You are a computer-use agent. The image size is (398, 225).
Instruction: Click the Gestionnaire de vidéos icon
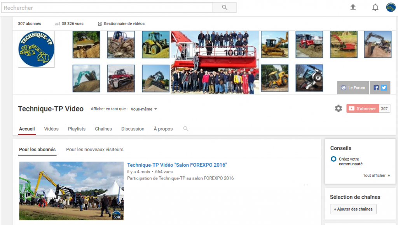100,24
